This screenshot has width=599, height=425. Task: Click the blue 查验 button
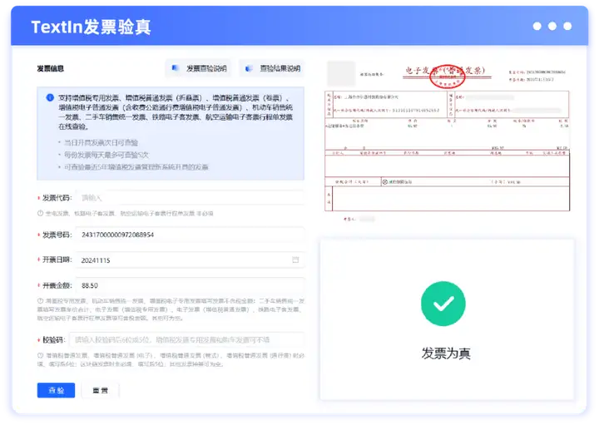click(57, 390)
